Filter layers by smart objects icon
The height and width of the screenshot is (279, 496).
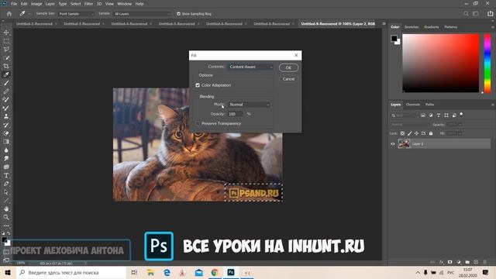tap(454, 115)
